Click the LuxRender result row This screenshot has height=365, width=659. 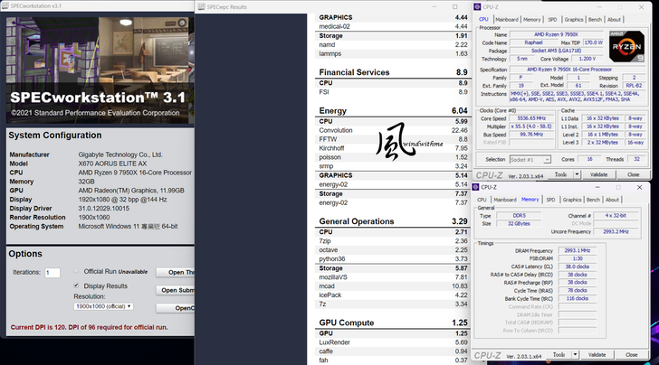coord(393,342)
